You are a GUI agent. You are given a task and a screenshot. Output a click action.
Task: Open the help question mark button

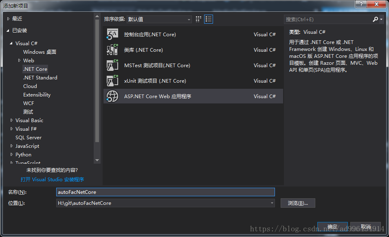361,4
